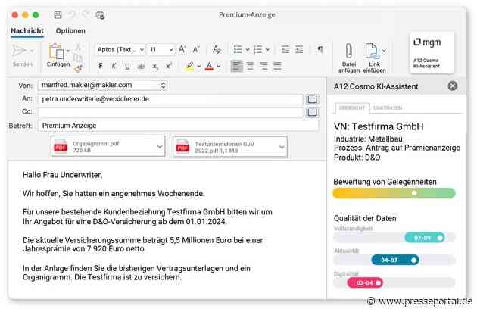Viewport: 477px width, 312px height.
Task: Center align text
Action: [x=251, y=66]
